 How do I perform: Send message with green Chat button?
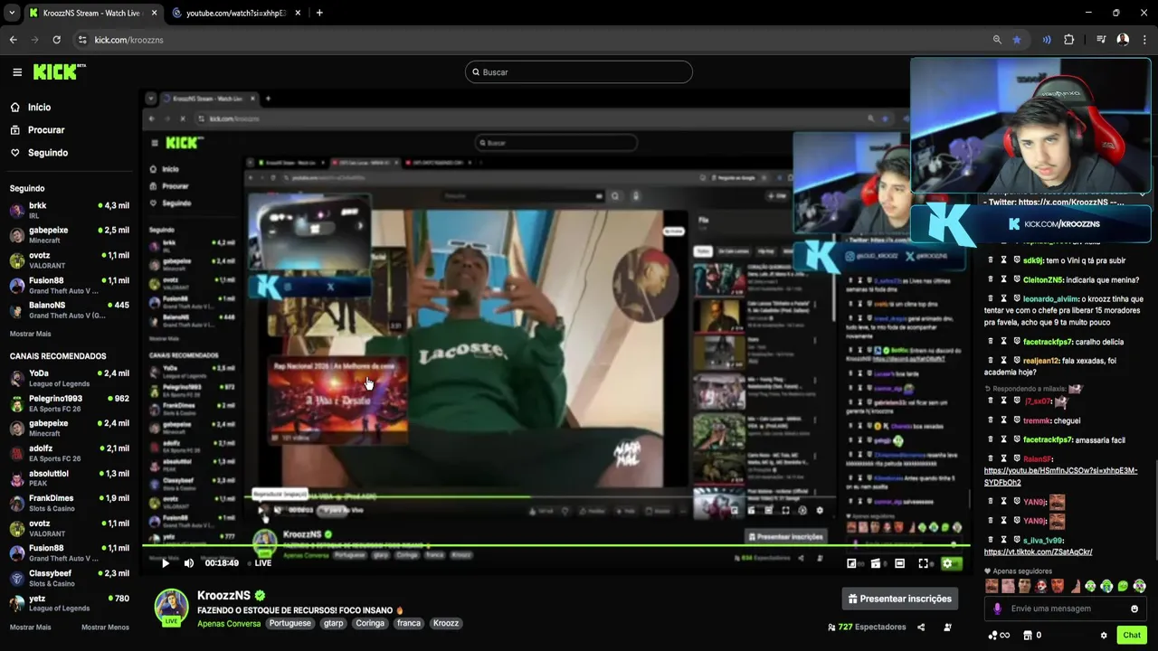click(x=1132, y=636)
